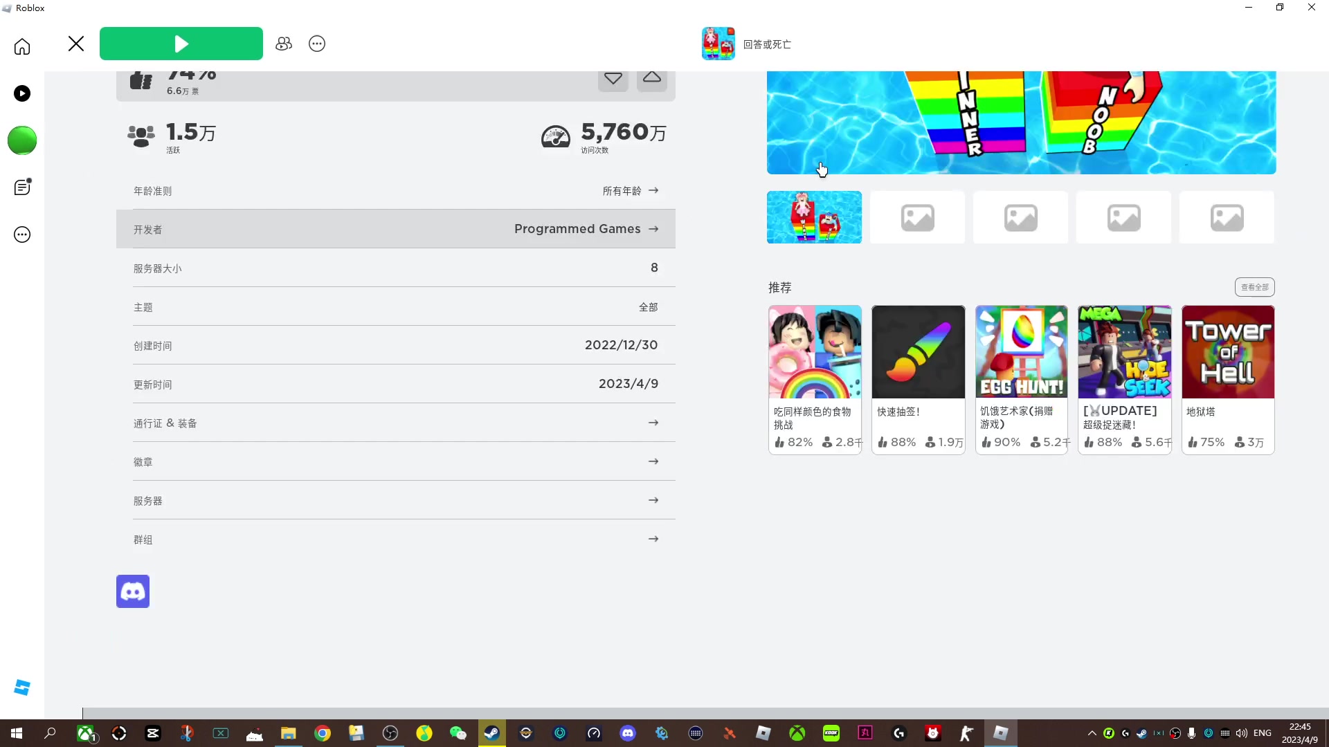The width and height of the screenshot is (1329, 747).
Task: Click the 推荐 section heading
Action: point(779,288)
